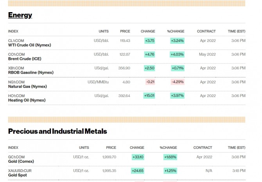The image size is (262, 182).
Task: Open the Energy section heading link
Action: coord(20,15)
